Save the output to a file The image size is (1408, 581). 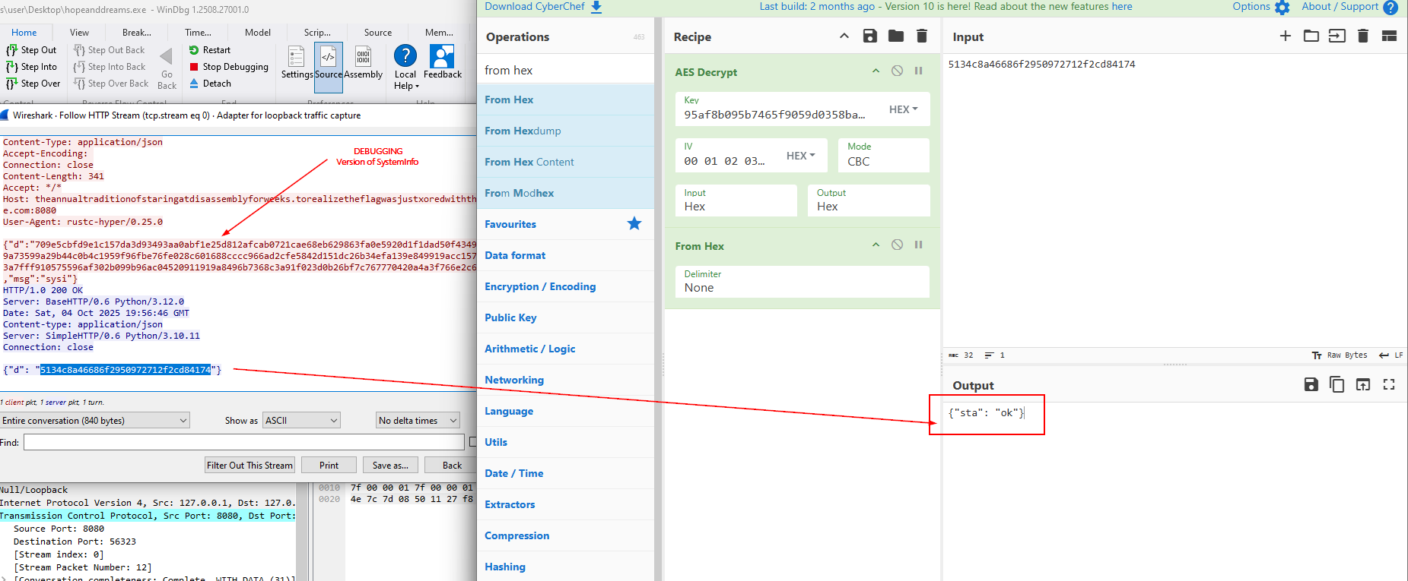[1311, 385]
